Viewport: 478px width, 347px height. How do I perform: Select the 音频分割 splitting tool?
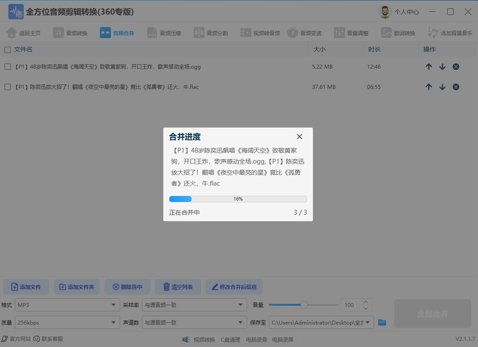[211, 32]
